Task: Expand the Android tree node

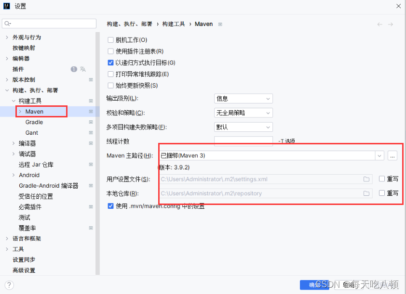Action: 14,175
